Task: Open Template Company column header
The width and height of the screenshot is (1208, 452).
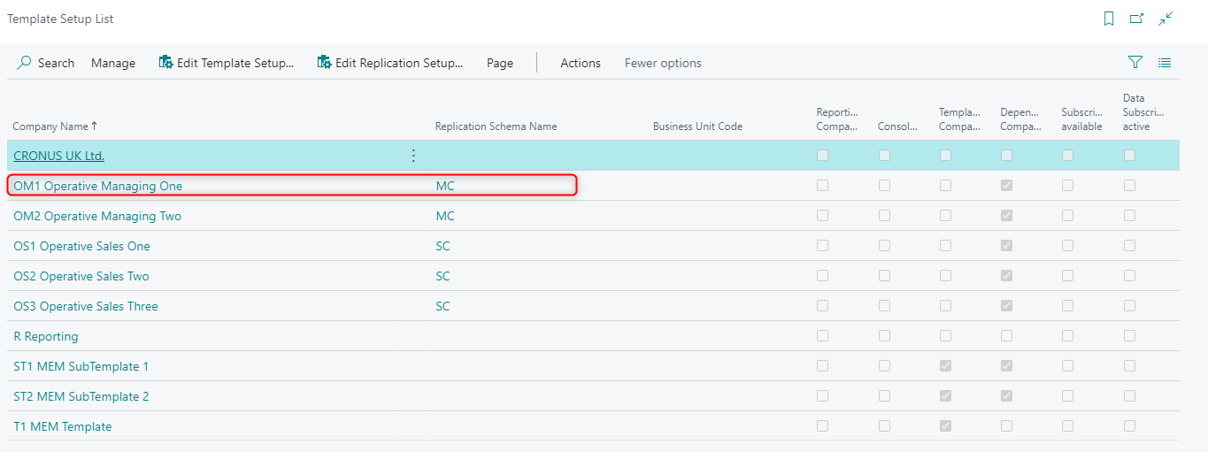Action: (x=960, y=119)
